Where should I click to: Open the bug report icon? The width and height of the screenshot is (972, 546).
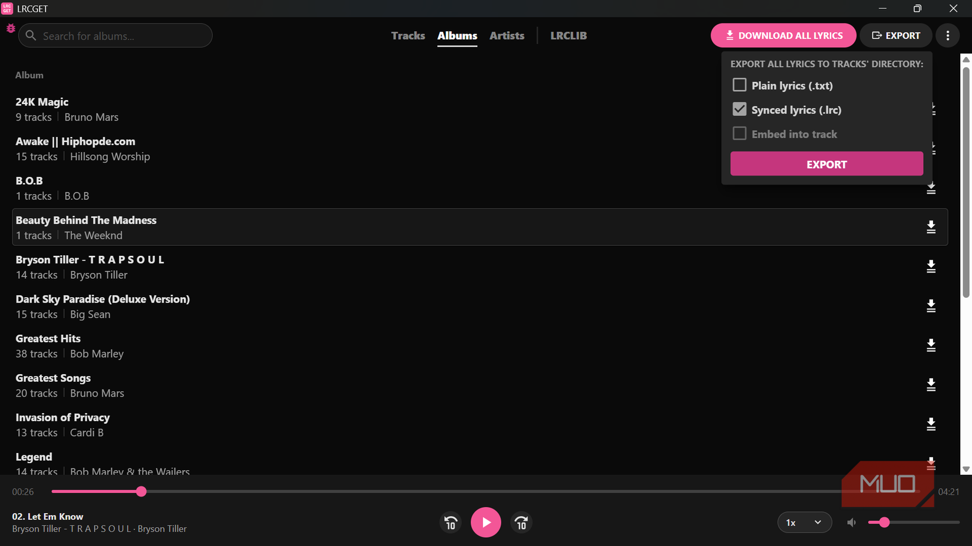point(11,28)
